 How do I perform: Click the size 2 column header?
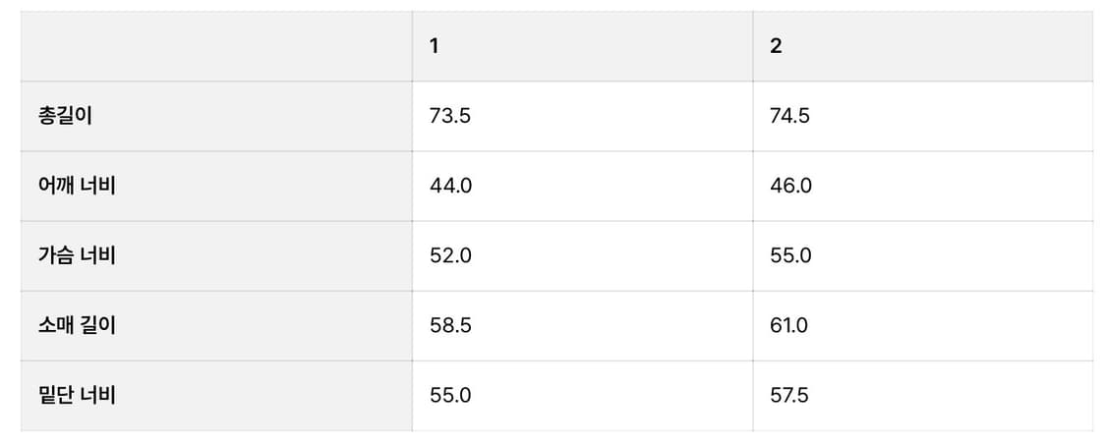(x=922, y=46)
